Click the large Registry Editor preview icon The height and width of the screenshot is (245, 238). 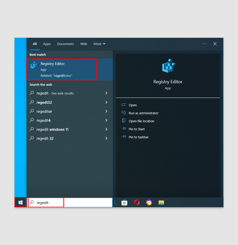(169, 66)
